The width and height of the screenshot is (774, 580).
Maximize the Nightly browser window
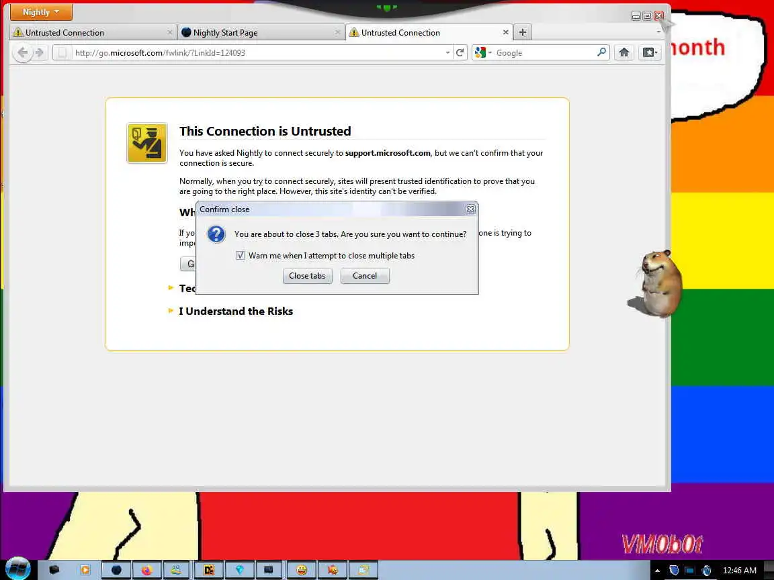click(647, 16)
